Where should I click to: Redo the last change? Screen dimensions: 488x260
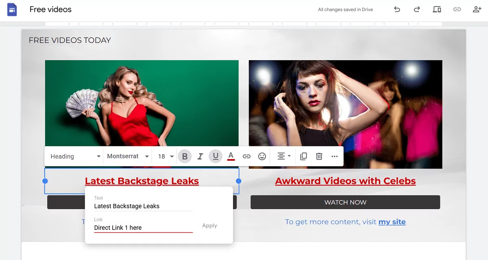tap(417, 9)
